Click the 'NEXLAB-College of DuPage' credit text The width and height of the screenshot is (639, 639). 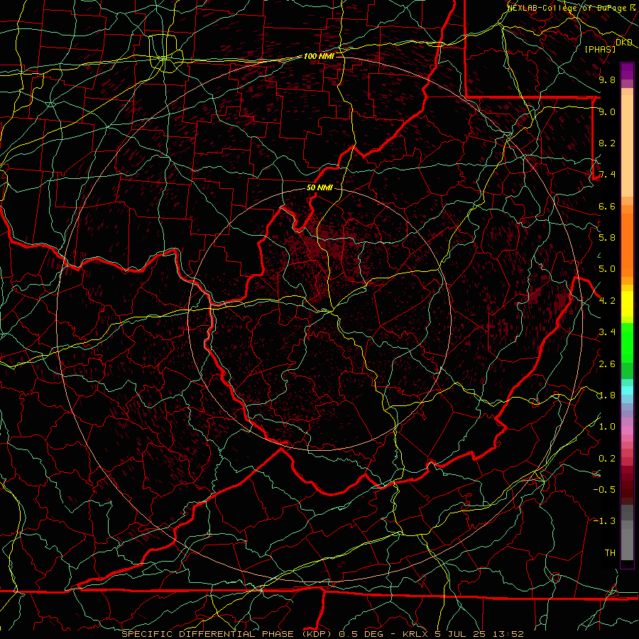(567, 8)
